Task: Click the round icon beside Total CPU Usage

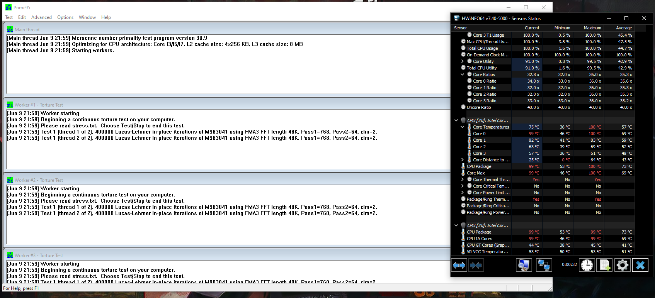Action: point(463,48)
